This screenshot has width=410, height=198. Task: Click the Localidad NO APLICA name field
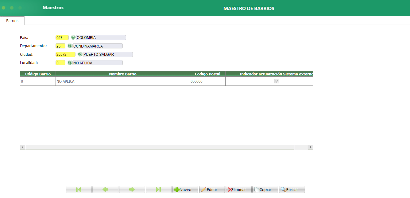point(98,63)
